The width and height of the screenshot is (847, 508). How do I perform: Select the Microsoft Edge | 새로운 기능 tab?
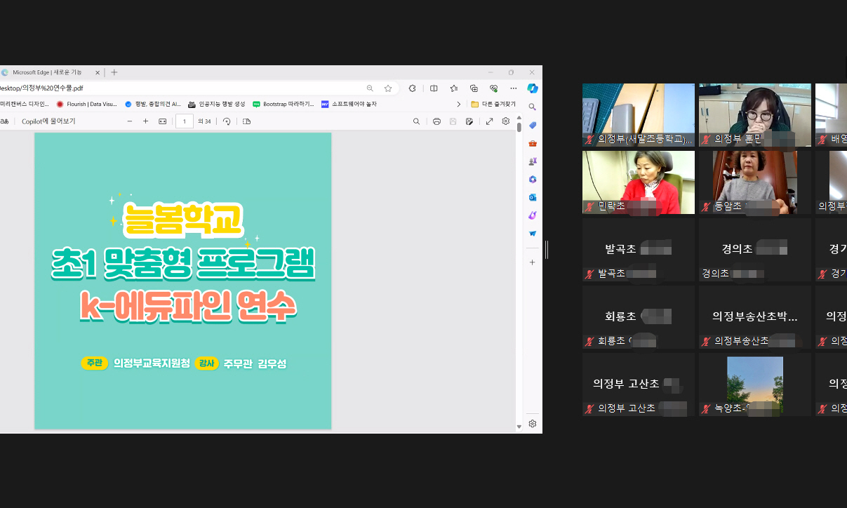48,72
